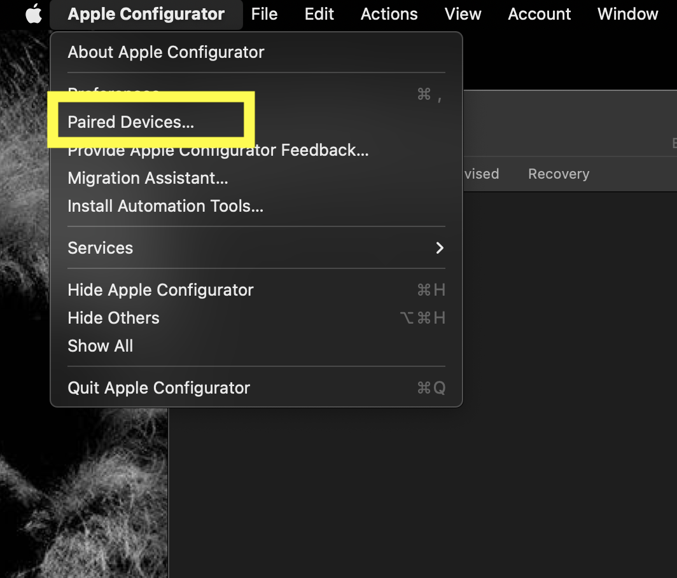
Task: Click the Apple Configurator menu title
Action: pos(146,13)
